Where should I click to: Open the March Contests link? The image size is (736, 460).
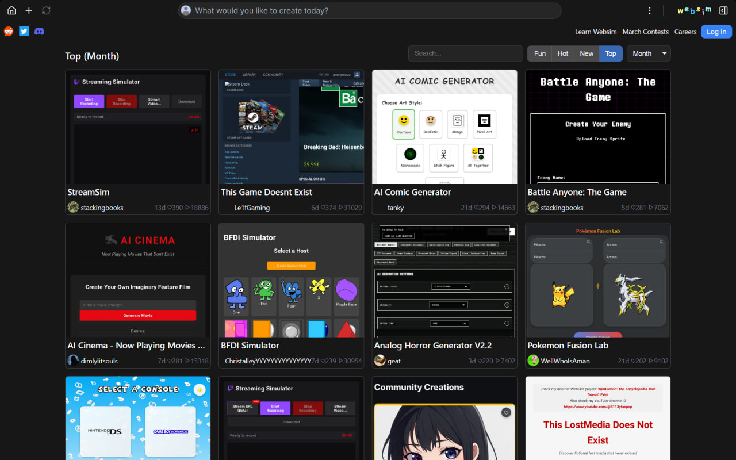(x=645, y=32)
